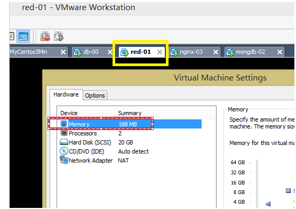The width and height of the screenshot is (296, 209).
Task: Click the Network Adapter icon
Action: coord(64,160)
